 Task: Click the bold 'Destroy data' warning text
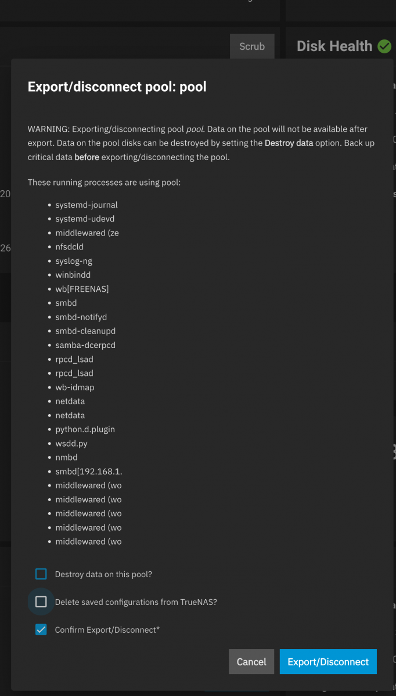click(x=289, y=143)
